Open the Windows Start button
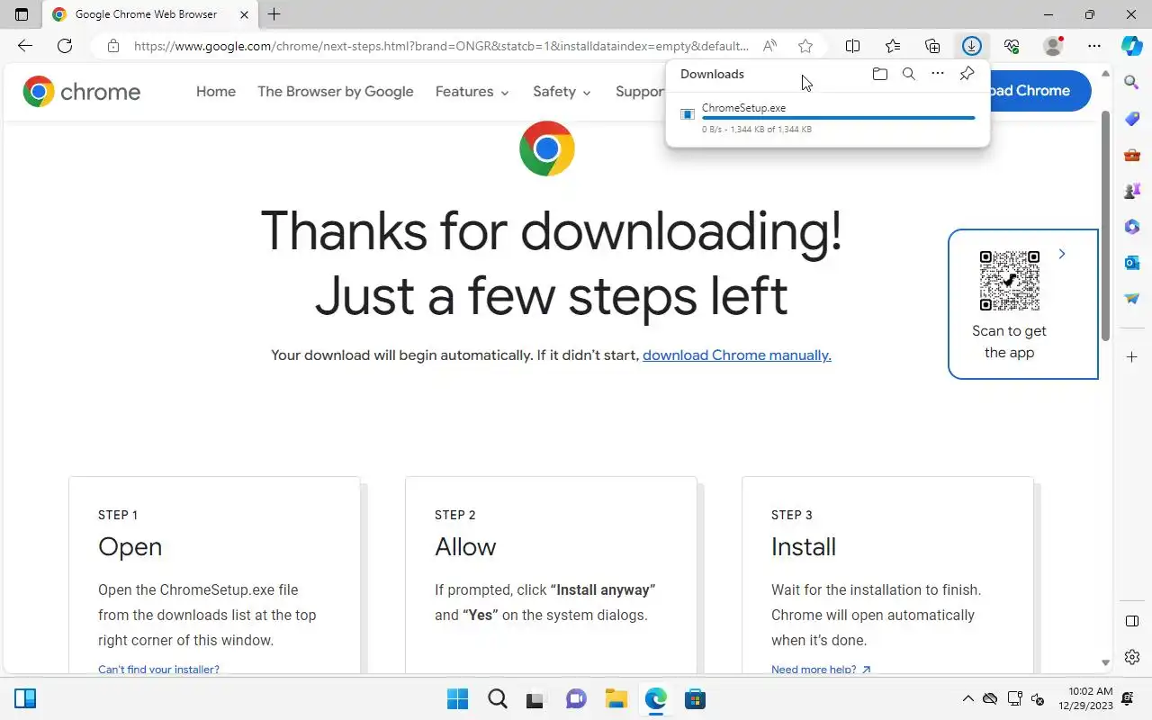 point(458,698)
